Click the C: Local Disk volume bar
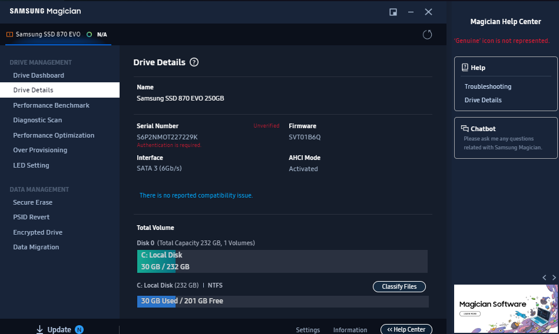Viewport: 559px width, 334px height. pyautogui.click(x=282, y=261)
